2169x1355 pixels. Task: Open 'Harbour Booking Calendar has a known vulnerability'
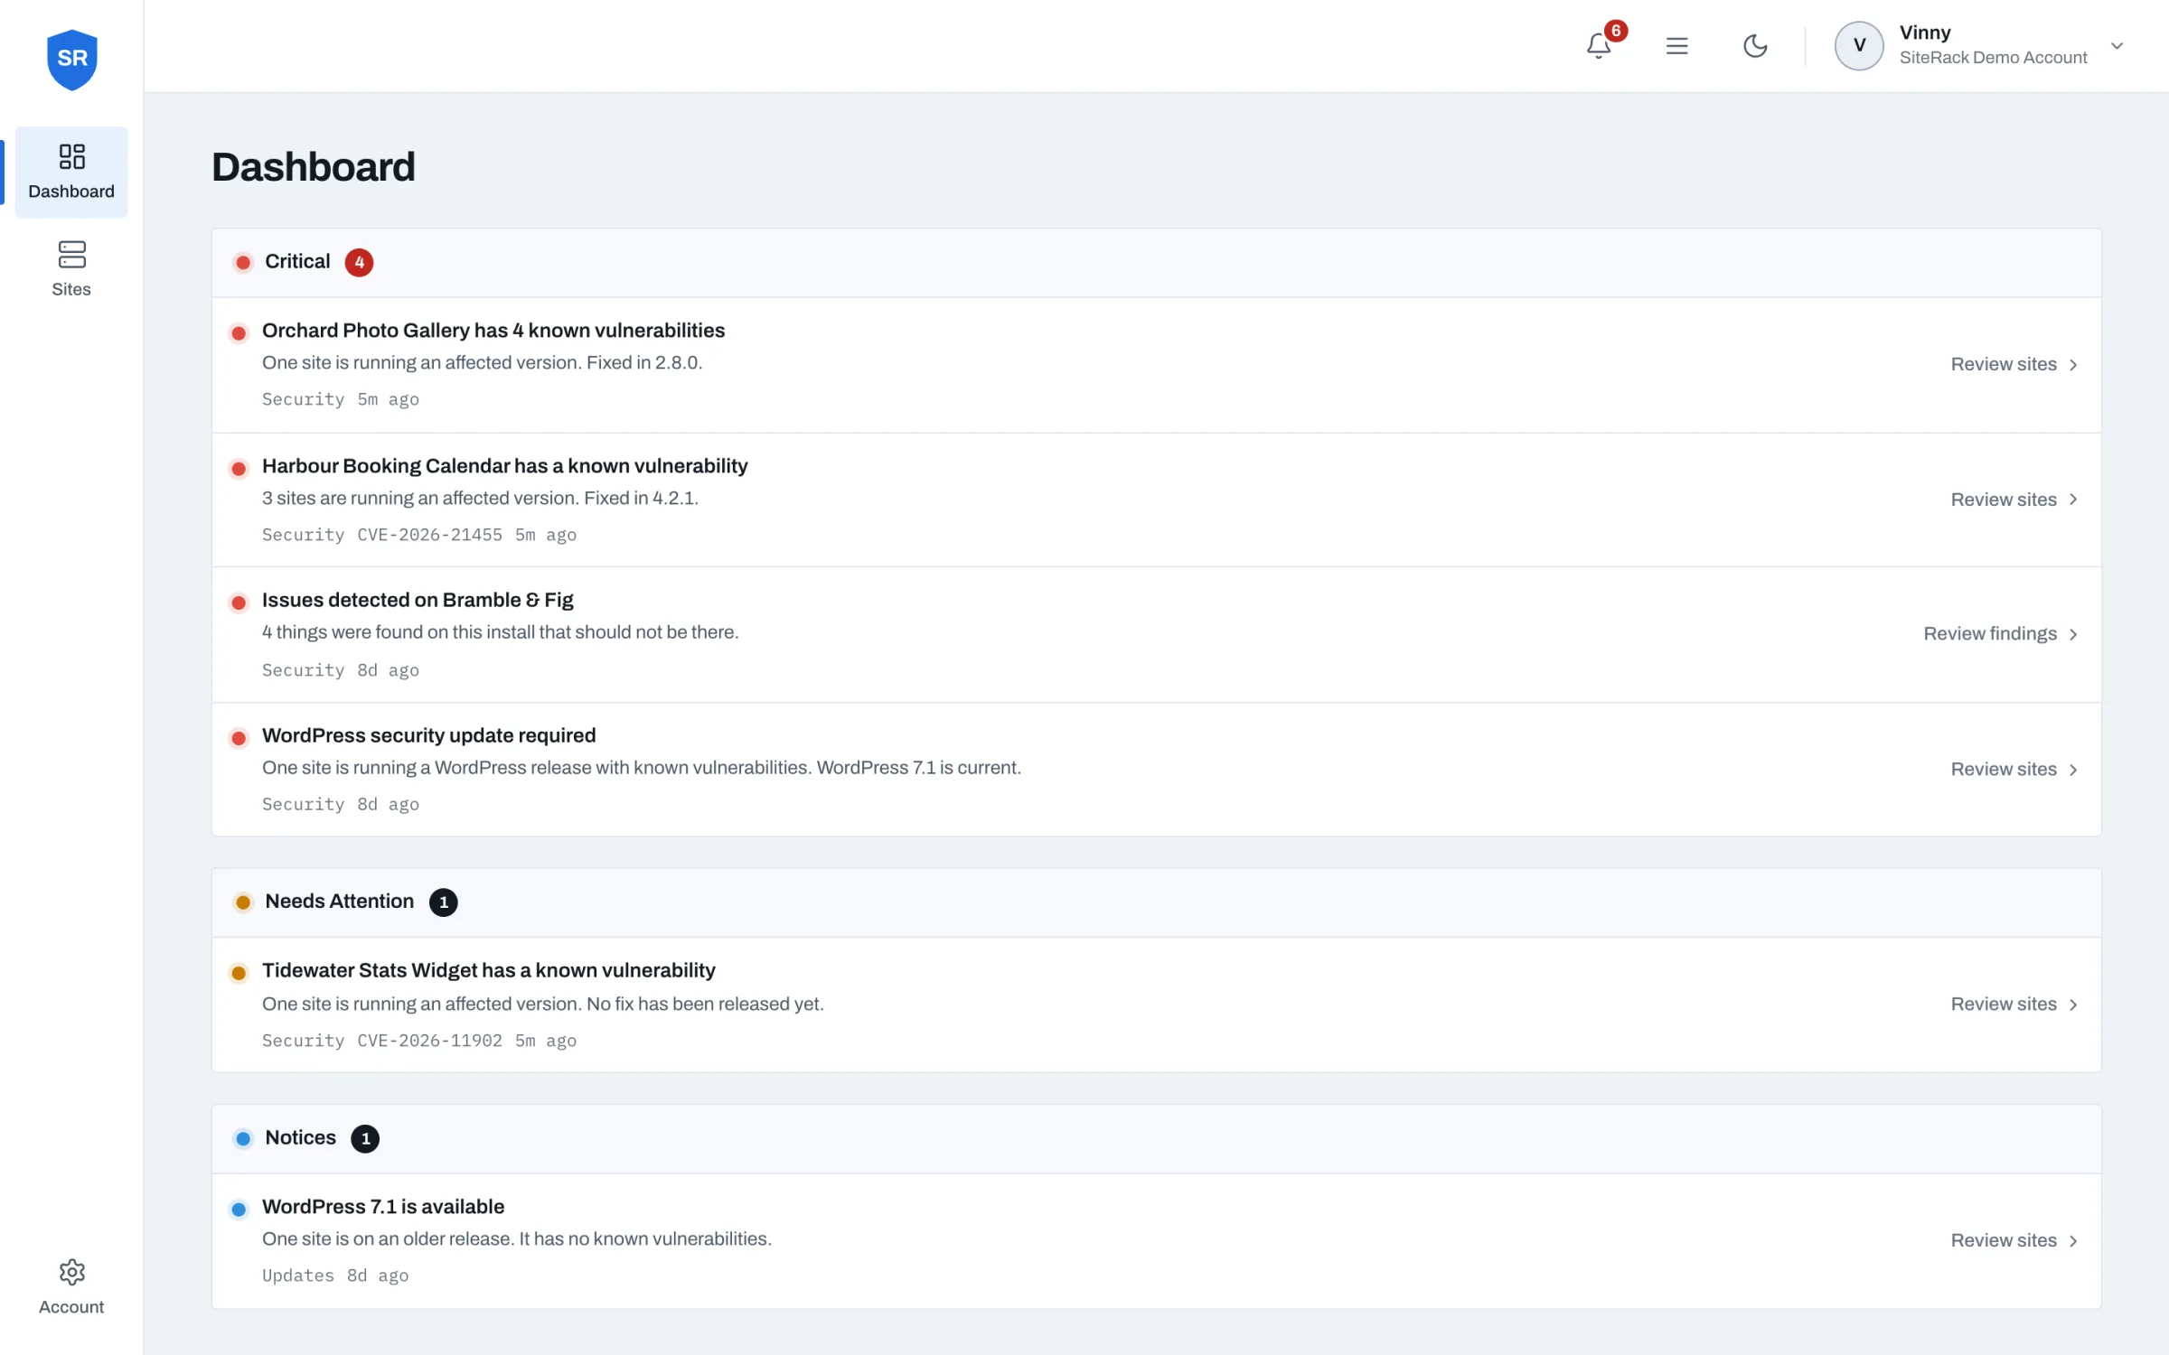504,466
